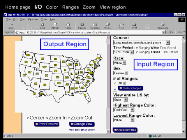Click the Refresh toolbar icon
This screenshot has width=187, height=140.
point(55,26)
